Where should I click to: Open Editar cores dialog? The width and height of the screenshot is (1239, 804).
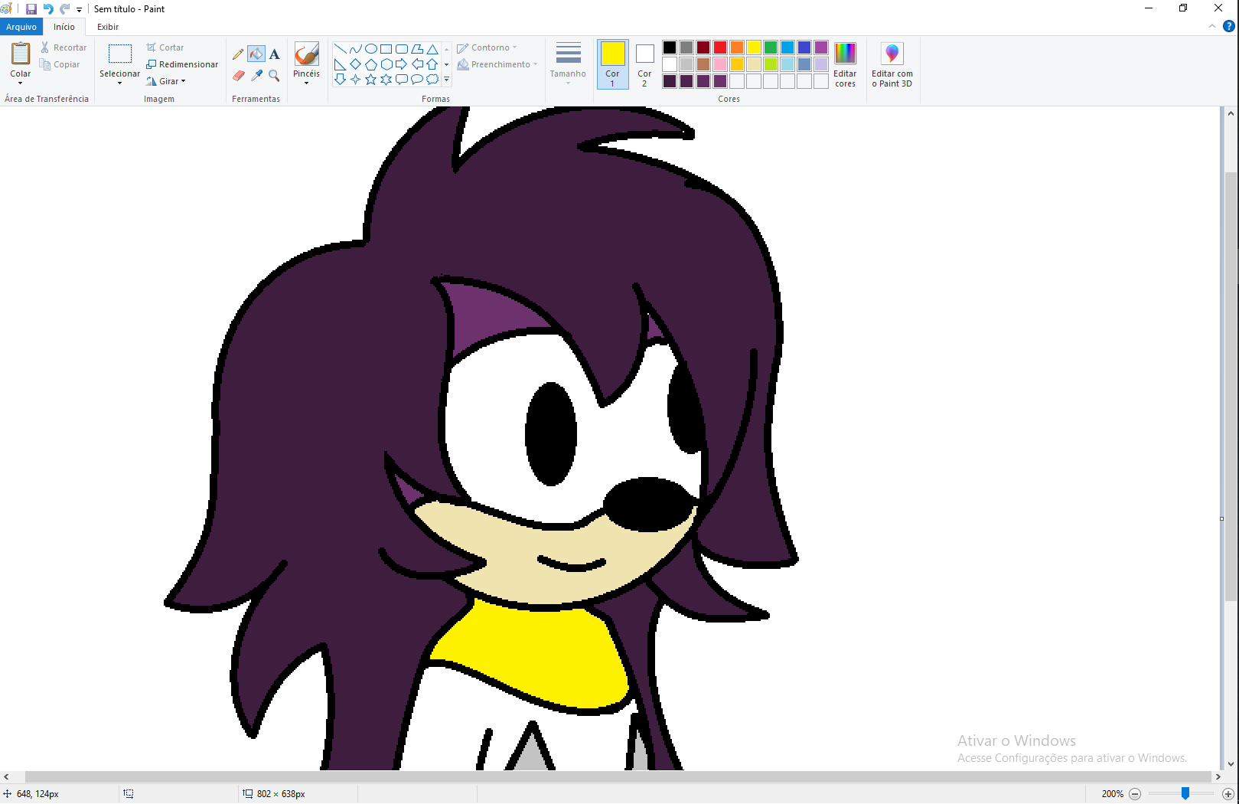[x=845, y=64]
